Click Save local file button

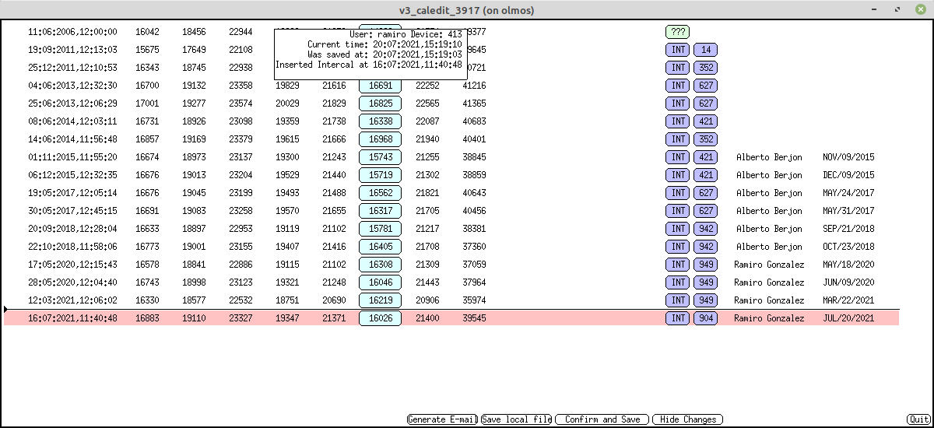tap(517, 419)
